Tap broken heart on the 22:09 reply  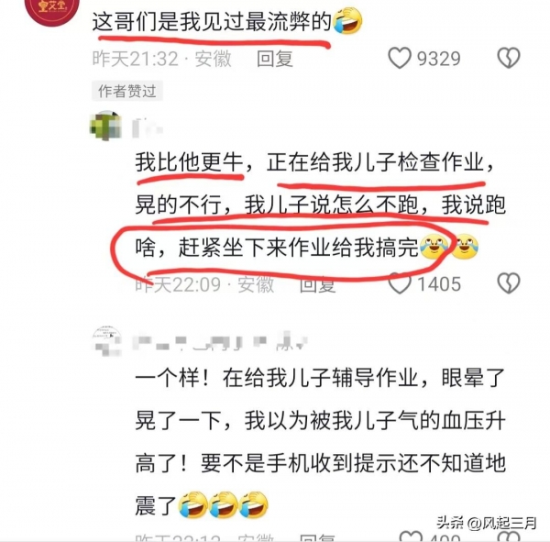[509, 283]
